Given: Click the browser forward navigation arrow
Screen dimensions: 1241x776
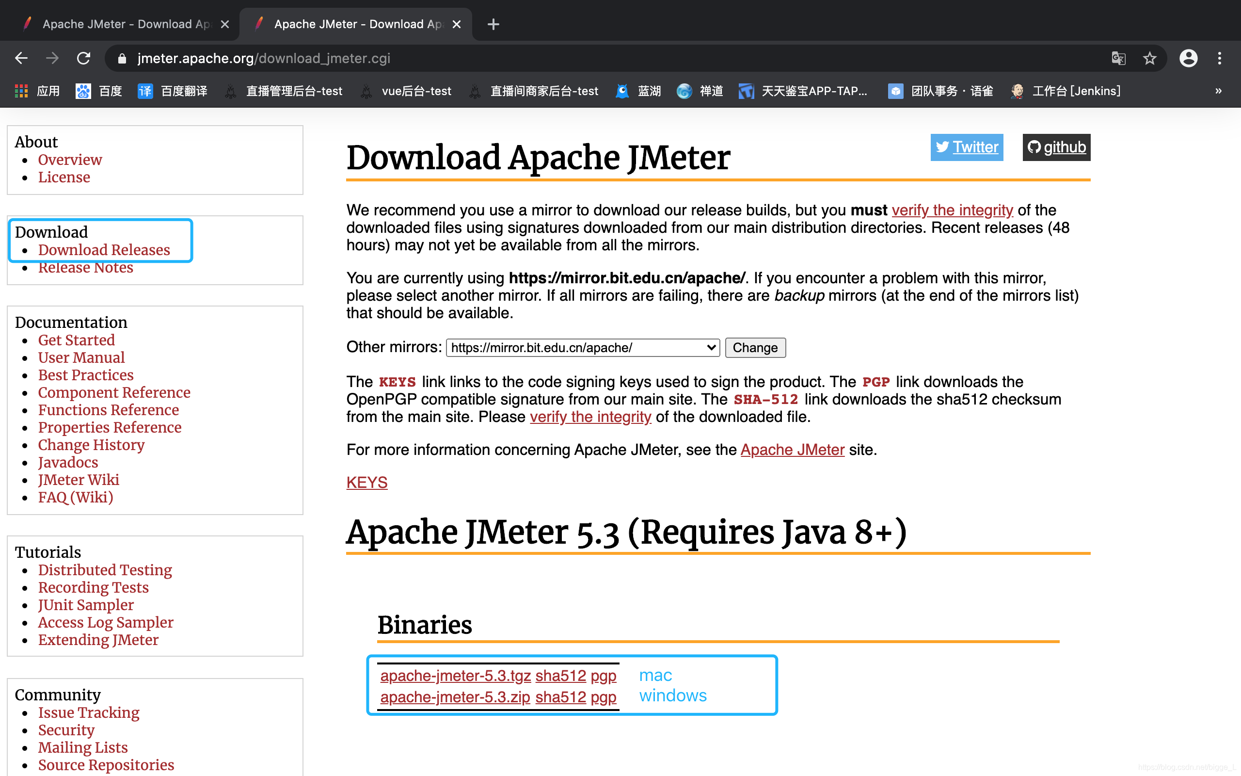Looking at the screenshot, I should pos(51,58).
